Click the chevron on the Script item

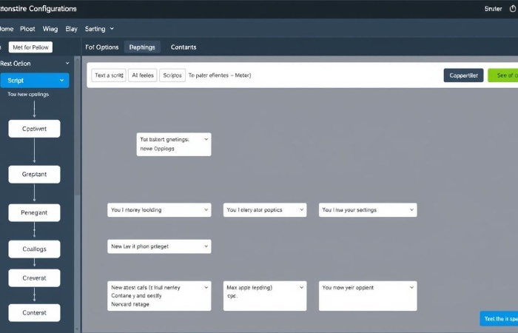pyautogui.click(x=62, y=80)
